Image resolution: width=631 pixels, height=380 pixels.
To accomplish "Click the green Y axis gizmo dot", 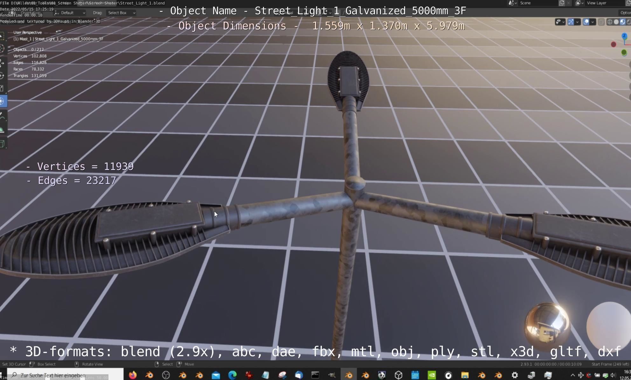I will tap(624, 52).
